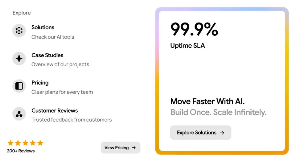Click the Customer Reviews three-stars icon
Viewport: 296px width, 161px height.
19,114
